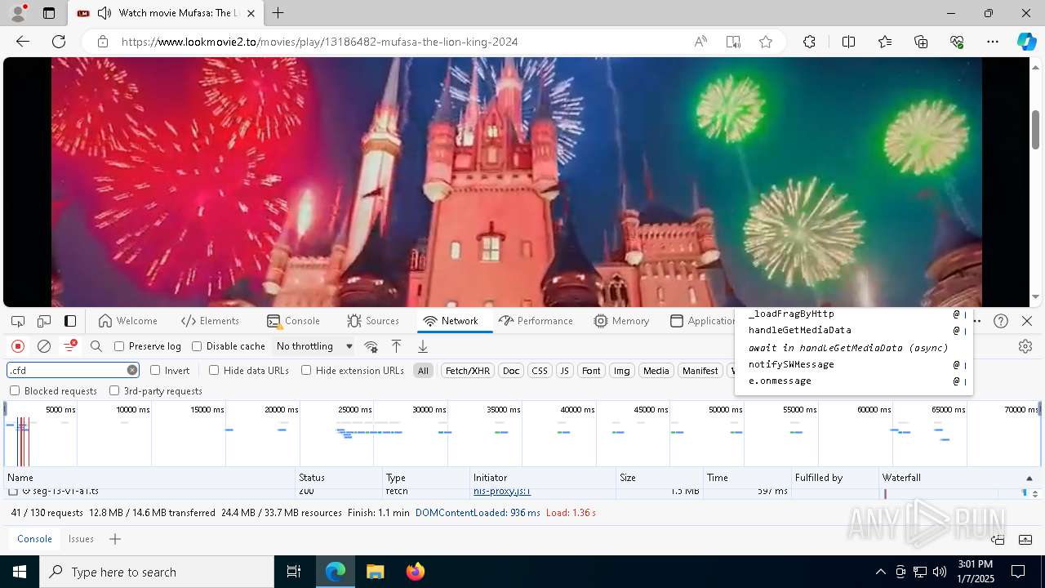Stop recording network log
This screenshot has width=1045, height=588.
(18, 346)
